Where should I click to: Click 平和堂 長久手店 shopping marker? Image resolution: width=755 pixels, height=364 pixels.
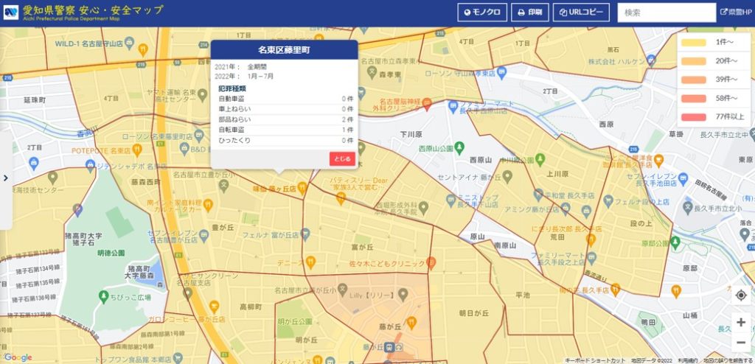point(538,195)
